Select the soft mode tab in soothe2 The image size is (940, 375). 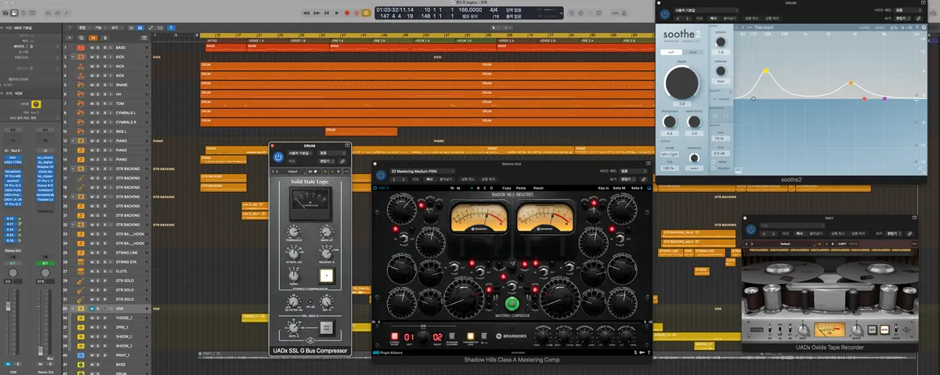pos(671,52)
